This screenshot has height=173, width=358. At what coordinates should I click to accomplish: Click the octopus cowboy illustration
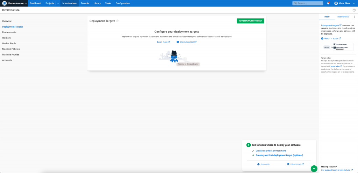pos(174,56)
